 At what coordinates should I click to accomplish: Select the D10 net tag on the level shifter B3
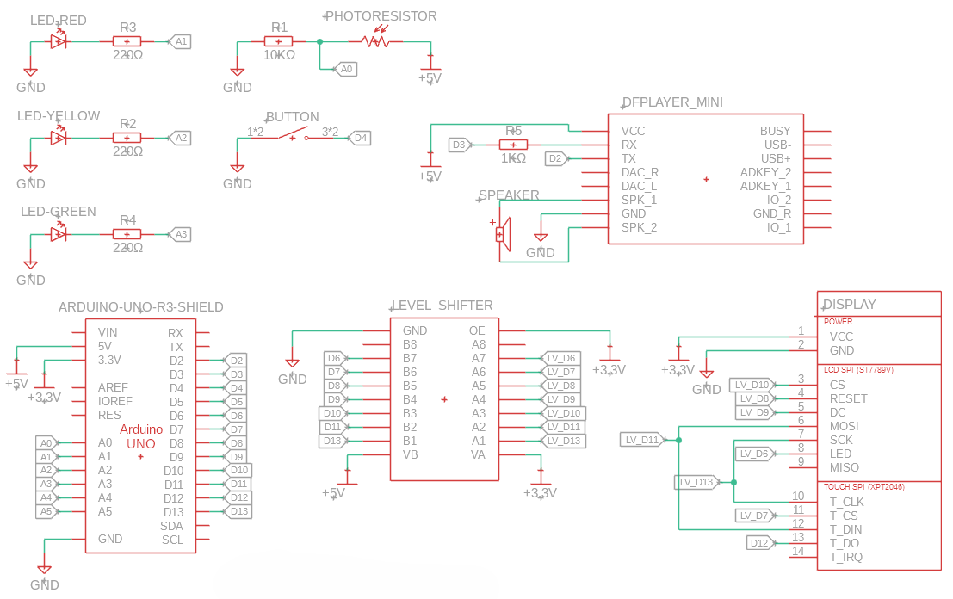coord(333,413)
